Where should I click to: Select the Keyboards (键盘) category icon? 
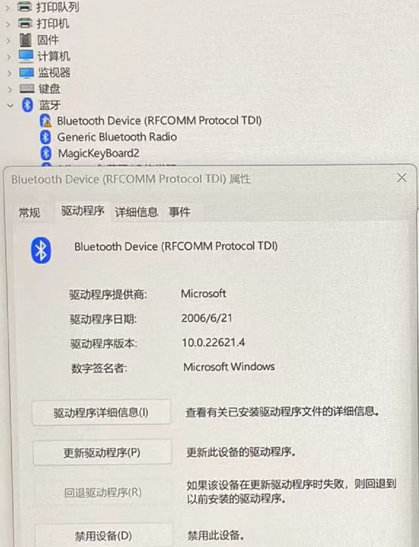[26, 89]
